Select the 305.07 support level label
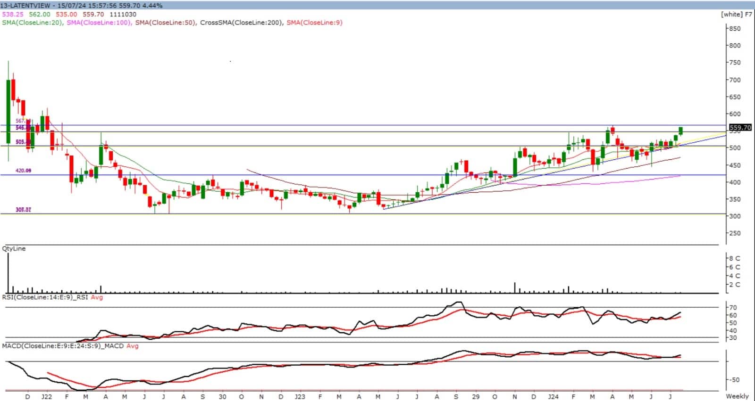Viewport: 755px width, 401px height. coord(24,210)
